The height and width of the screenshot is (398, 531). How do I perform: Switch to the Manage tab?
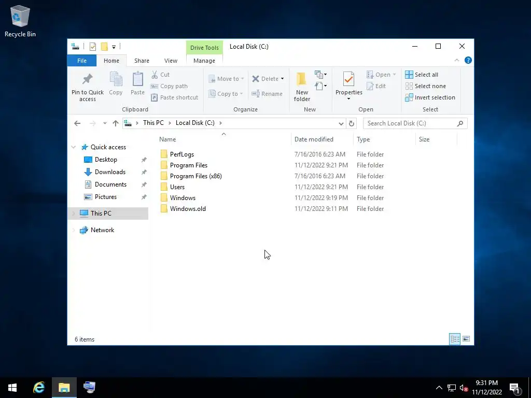204,61
